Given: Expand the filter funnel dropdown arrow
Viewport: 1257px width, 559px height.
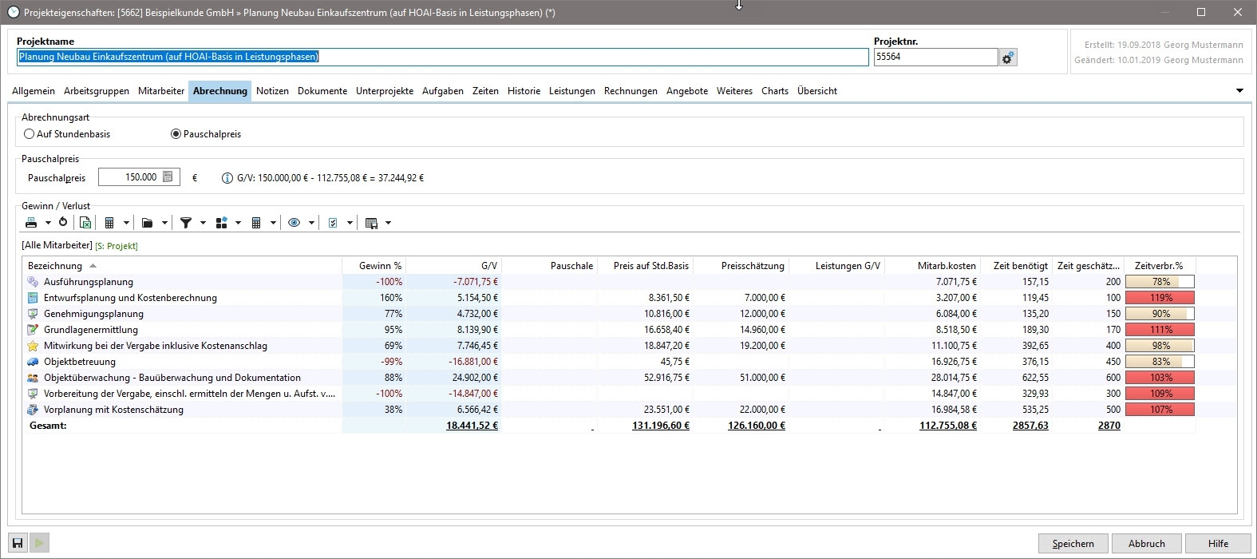Looking at the screenshot, I should pos(203,223).
